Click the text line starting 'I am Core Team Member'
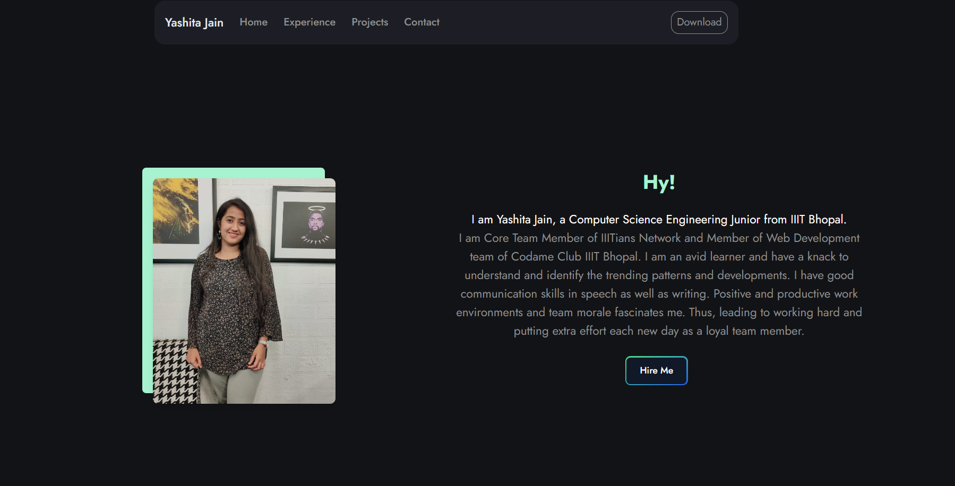Viewport: 955px width, 486px height. [x=659, y=238]
